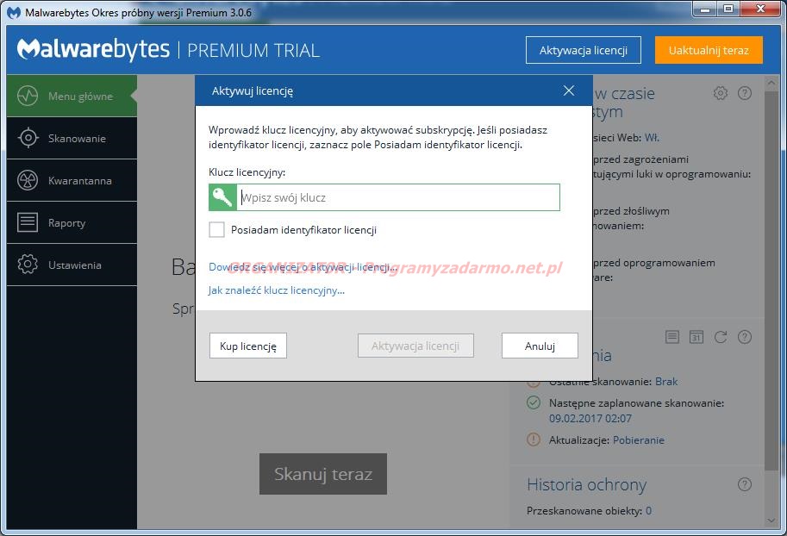
Task: Open the scan report list icon
Action: [x=672, y=337]
